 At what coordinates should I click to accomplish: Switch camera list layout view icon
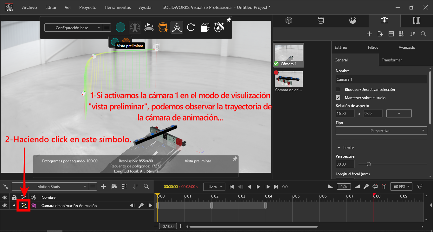click(391, 34)
